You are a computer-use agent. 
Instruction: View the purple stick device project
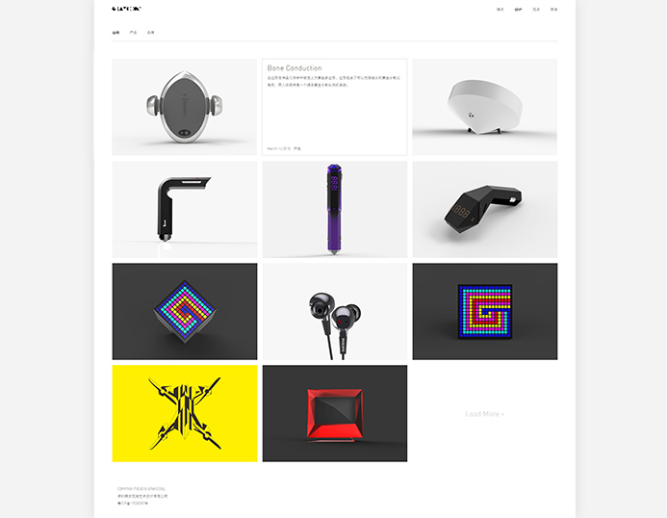pyautogui.click(x=335, y=209)
